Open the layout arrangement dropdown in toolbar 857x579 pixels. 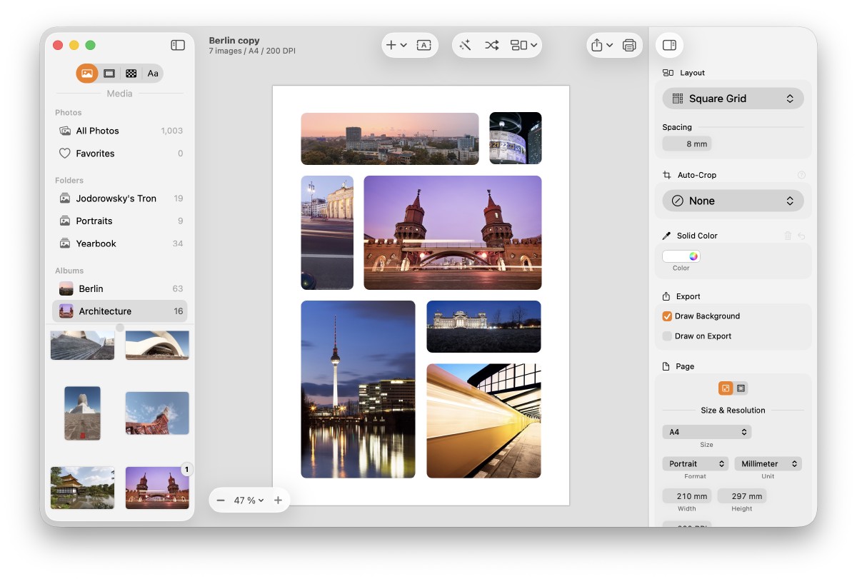(523, 45)
